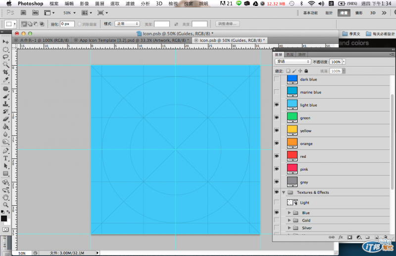The image size is (396, 256).
Task: Select the Pen tool
Action: [x=5, y=150]
